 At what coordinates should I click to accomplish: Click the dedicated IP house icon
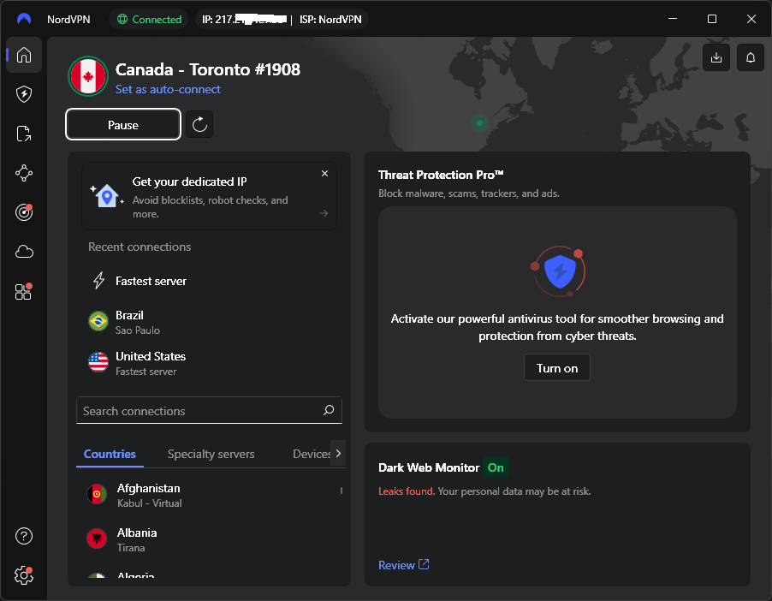(x=107, y=195)
